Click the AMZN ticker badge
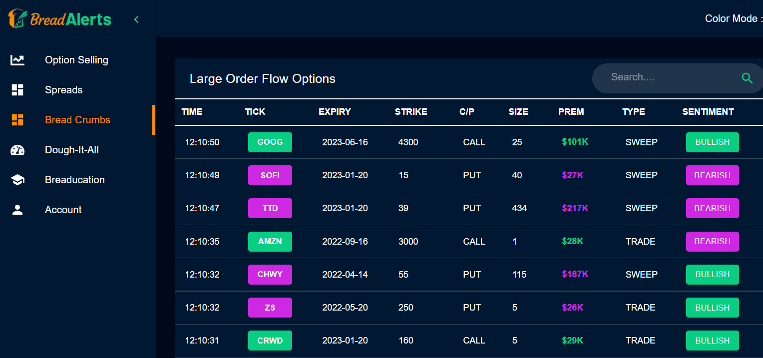This screenshot has height=358, width=763. [x=270, y=242]
